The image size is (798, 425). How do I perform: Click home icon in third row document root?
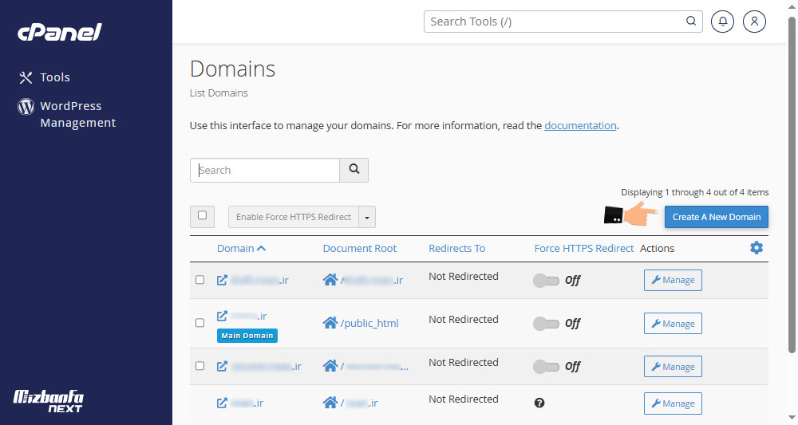click(330, 366)
